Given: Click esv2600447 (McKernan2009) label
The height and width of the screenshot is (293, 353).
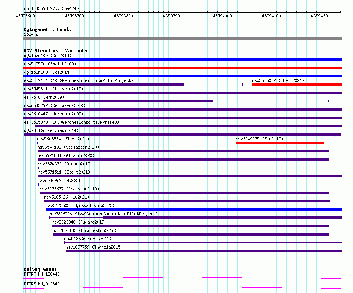Looking at the screenshot, I should [54, 114].
